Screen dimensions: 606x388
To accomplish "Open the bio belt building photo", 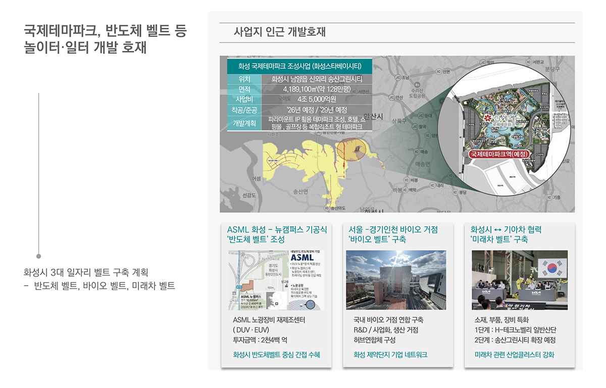I will pyautogui.click(x=396, y=280).
